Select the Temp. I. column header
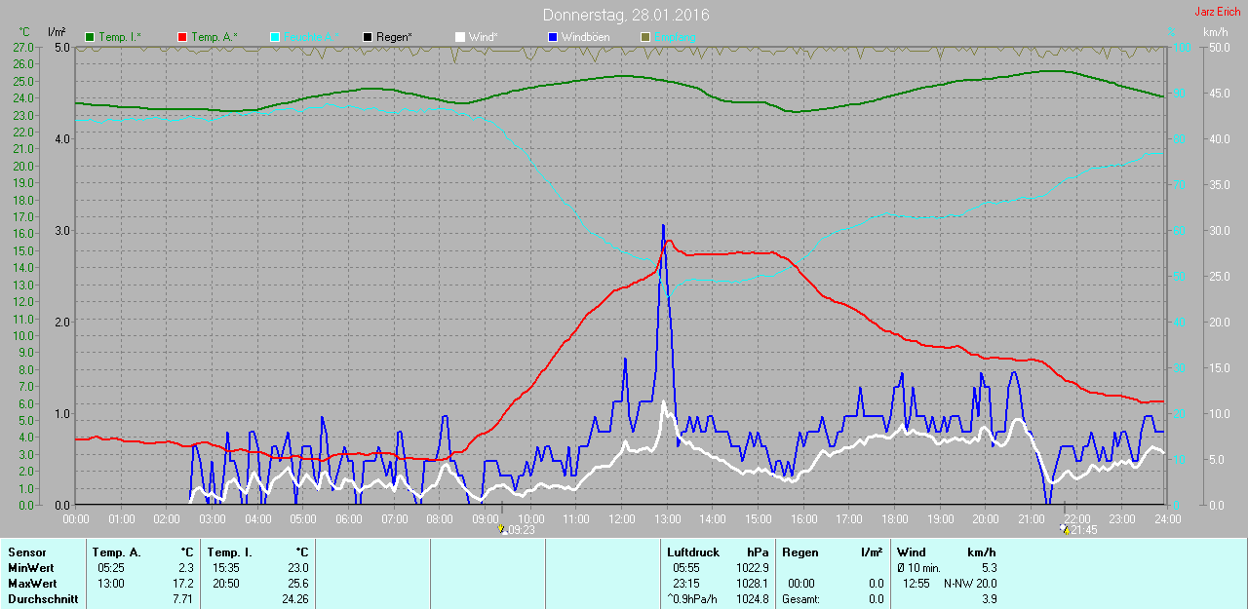Viewport: 1248px width, 609px height. point(232,552)
